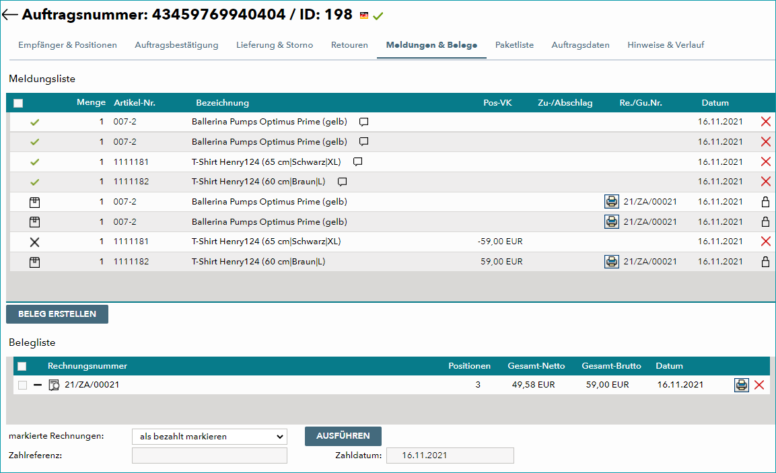Go back using the arrow beside Auftragsnummer
This screenshot has height=473, width=776.
(x=10, y=15)
